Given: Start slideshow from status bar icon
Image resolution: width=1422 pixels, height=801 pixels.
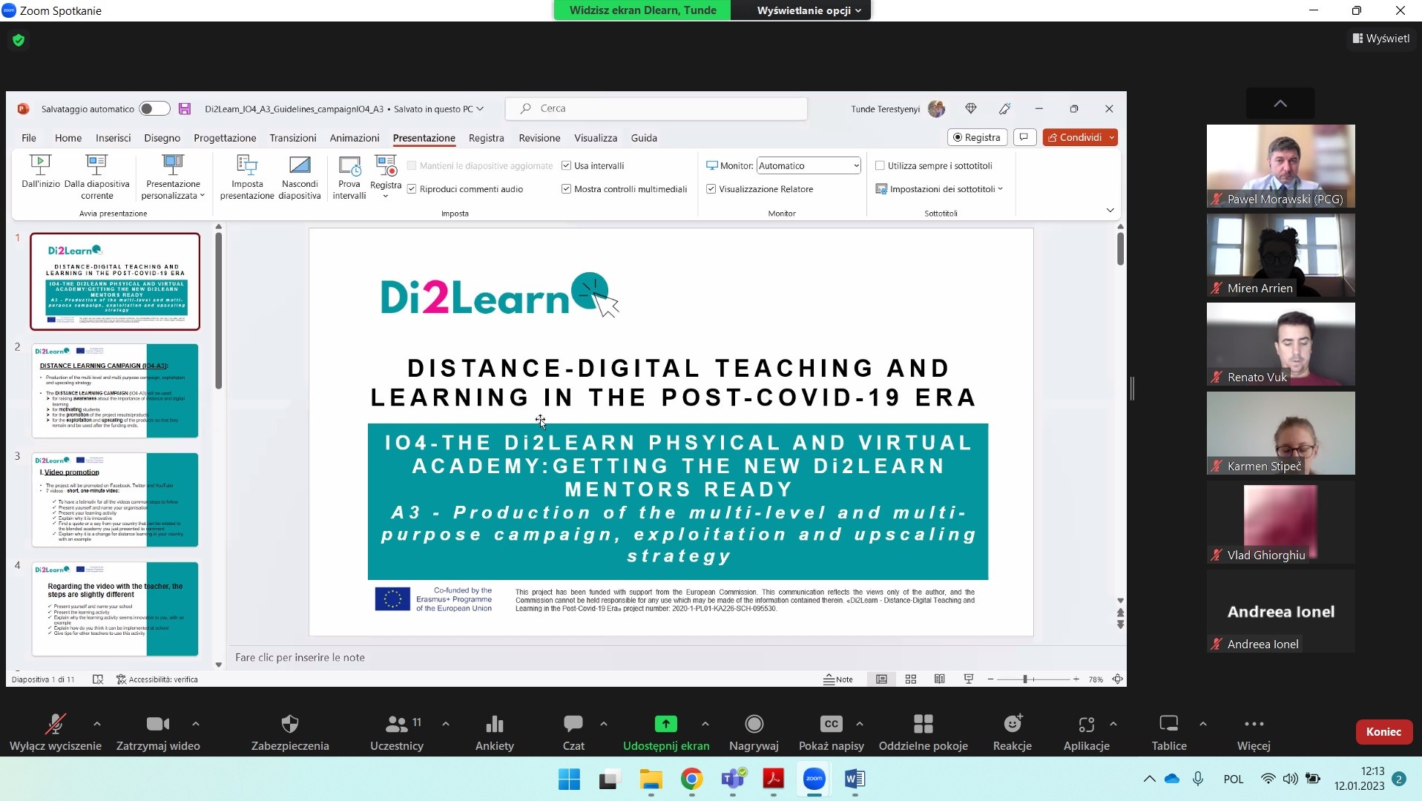Looking at the screenshot, I should (968, 679).
